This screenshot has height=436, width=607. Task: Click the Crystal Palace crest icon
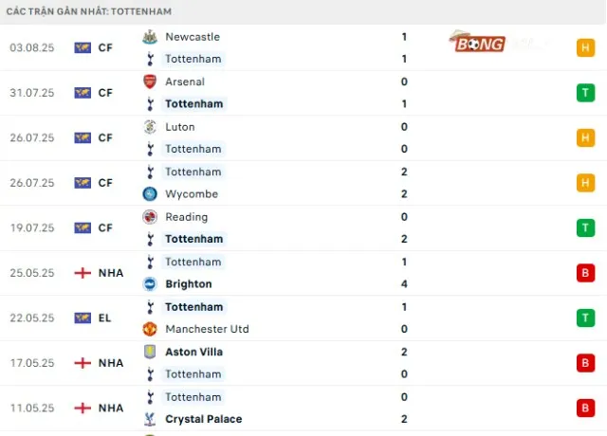click(x=149, y=419)
